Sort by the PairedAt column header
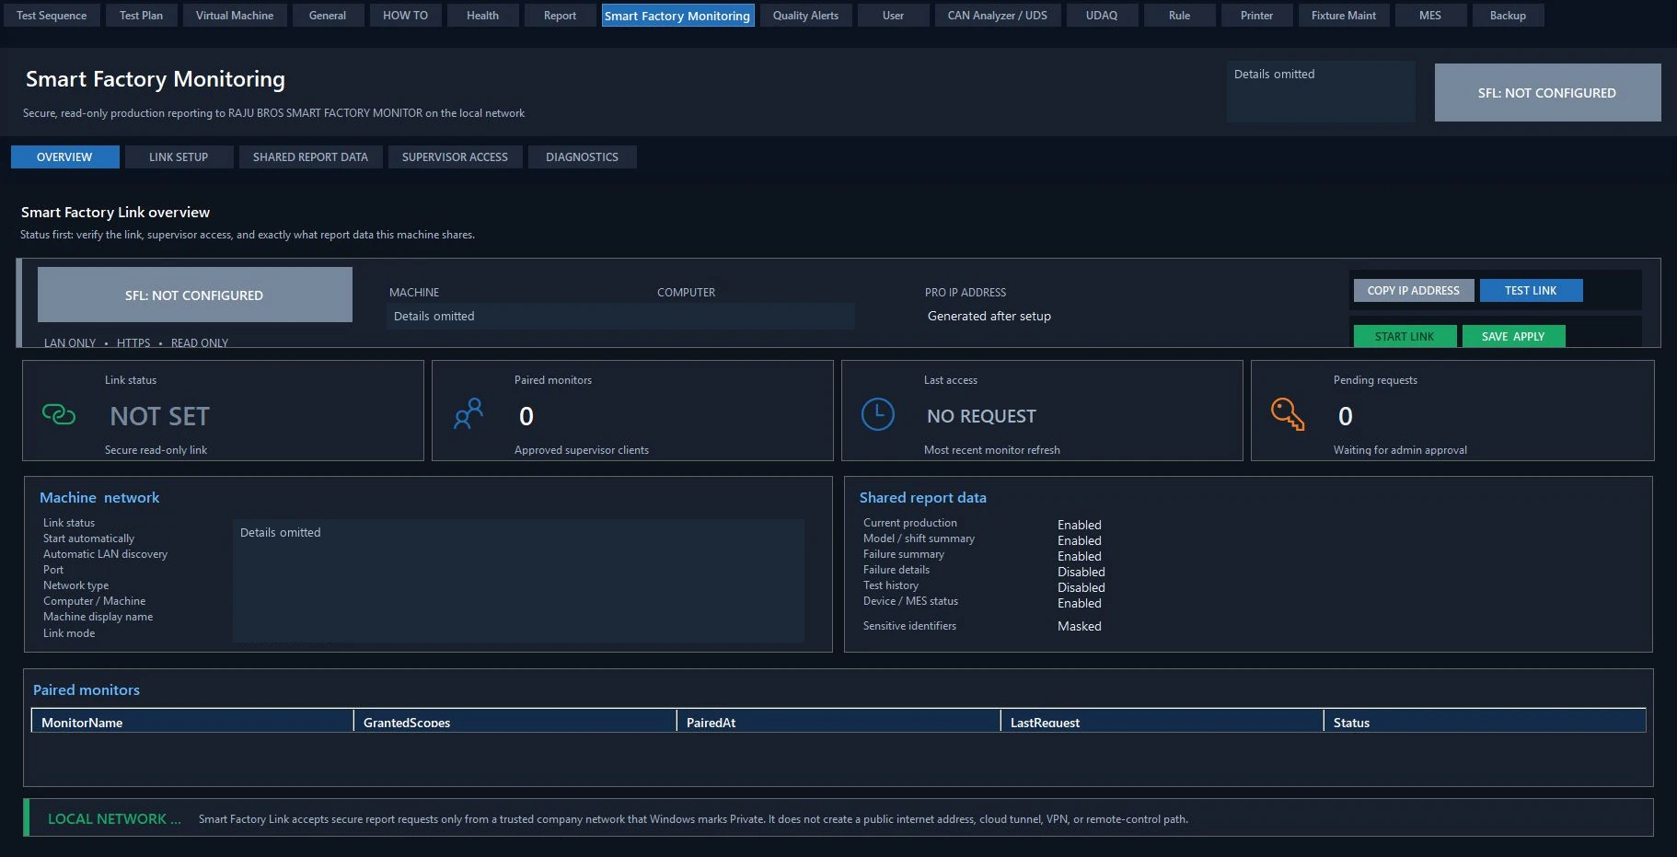The image size is (1677, 857). (x=838, y=722)
